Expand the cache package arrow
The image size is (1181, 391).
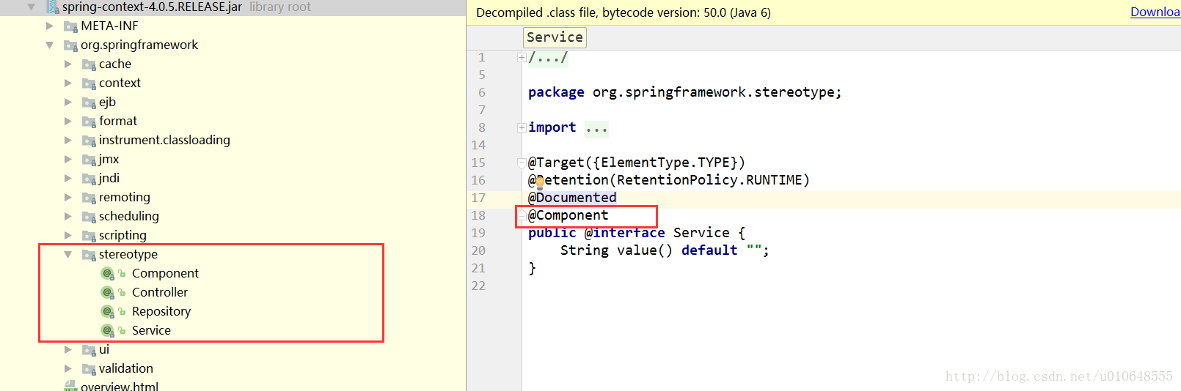68,64
